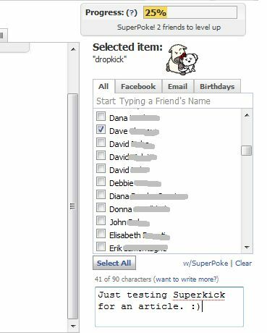This screenshot has height=333, width=267.
Task: Click left panel scroll down arrow
Action: click(73, 326)
